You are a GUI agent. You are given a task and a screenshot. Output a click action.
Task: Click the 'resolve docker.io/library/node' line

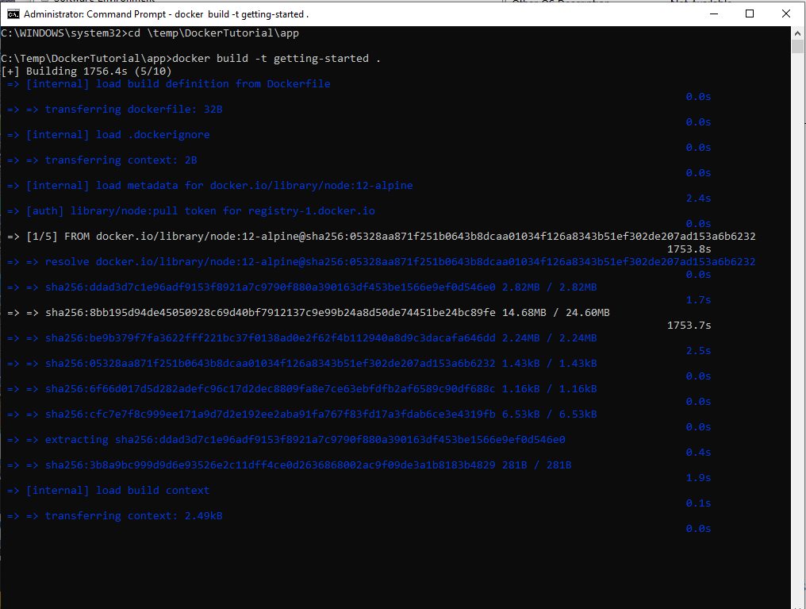382,262
